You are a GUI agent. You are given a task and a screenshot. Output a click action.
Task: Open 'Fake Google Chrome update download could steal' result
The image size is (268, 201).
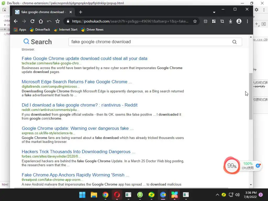85,58
